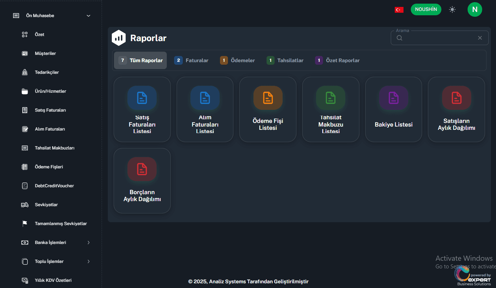Switch to the Faturalar tab
Screen dimensions: 496x288
coord(192,60)
